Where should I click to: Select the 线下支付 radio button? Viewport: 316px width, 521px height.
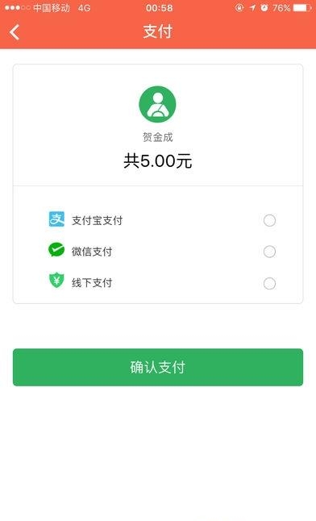click(269, 283)
